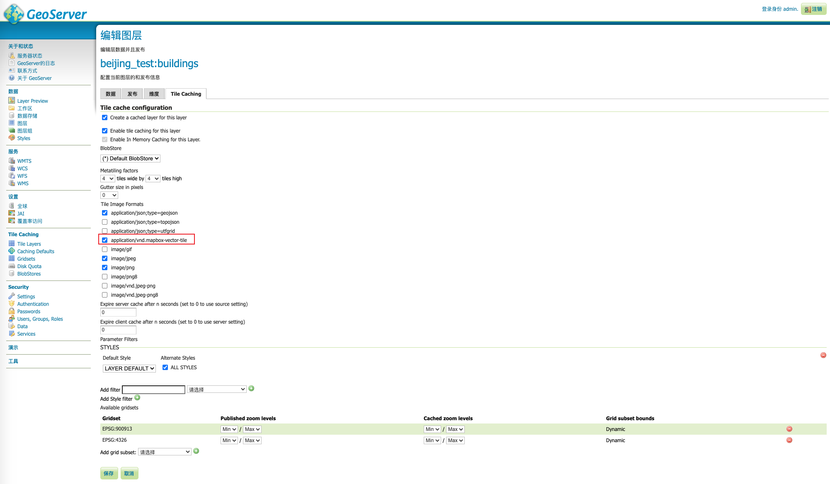This screenshot has height=484, width=830.
Task: Open the Caching Defaults link
Action: 36,252
